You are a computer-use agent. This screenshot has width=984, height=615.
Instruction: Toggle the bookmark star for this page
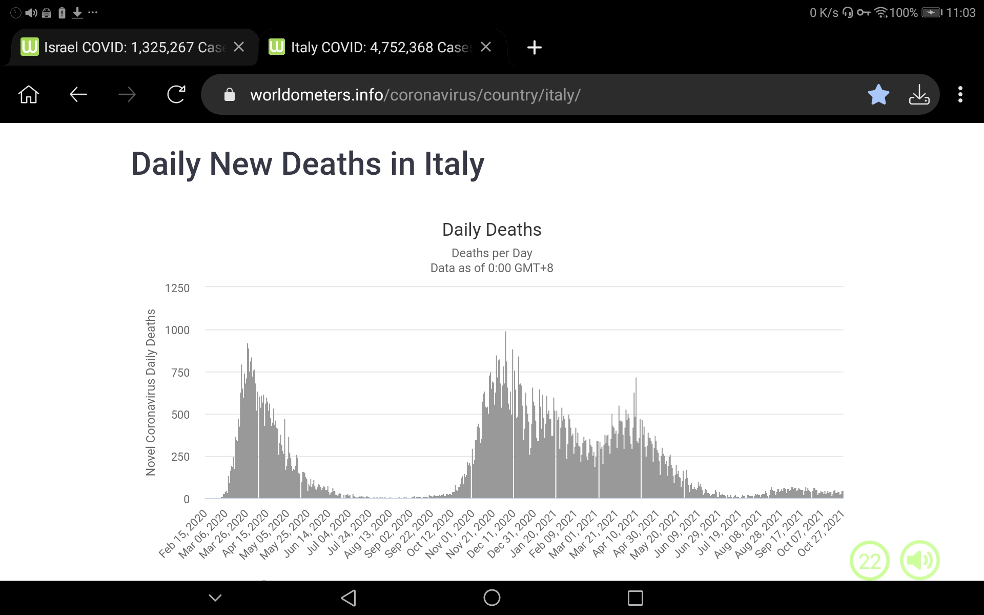tap(878, 95)
